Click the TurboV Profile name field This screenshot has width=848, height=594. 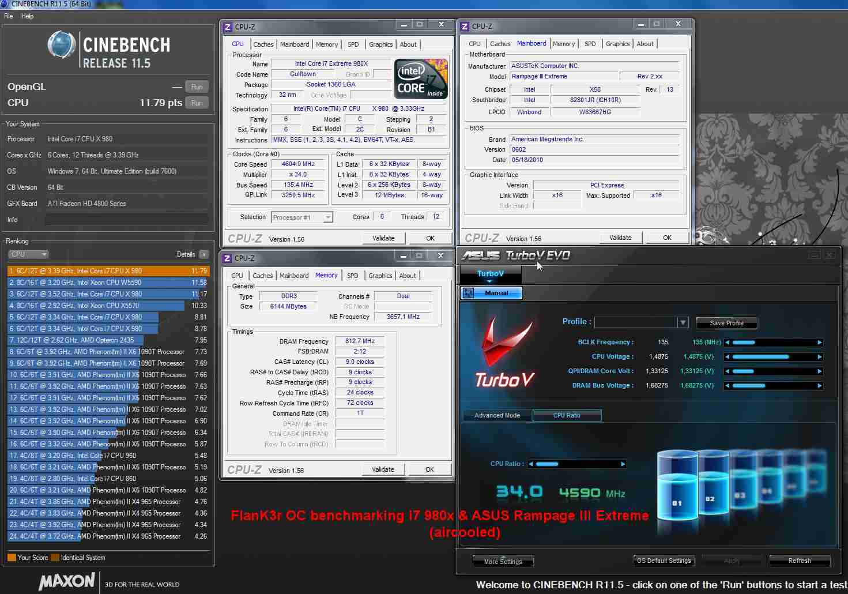tap(636, 322)
